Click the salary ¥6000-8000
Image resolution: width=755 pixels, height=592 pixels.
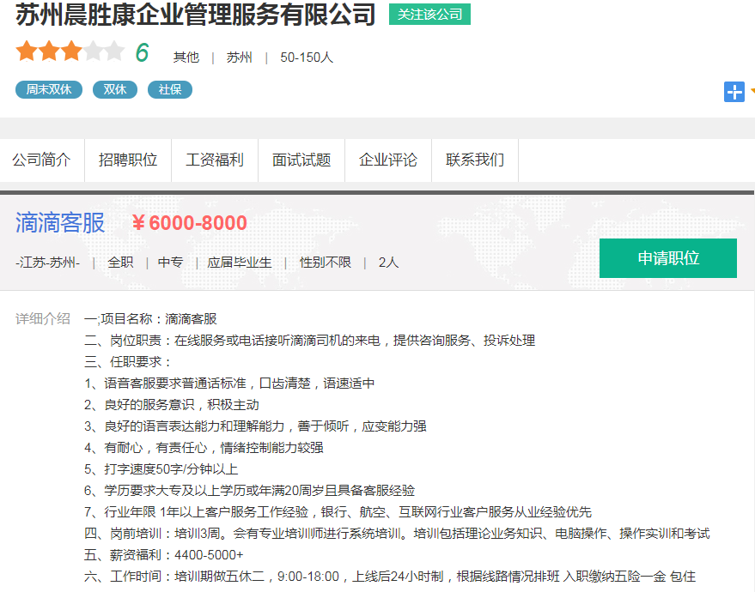[x=189, y=223]
